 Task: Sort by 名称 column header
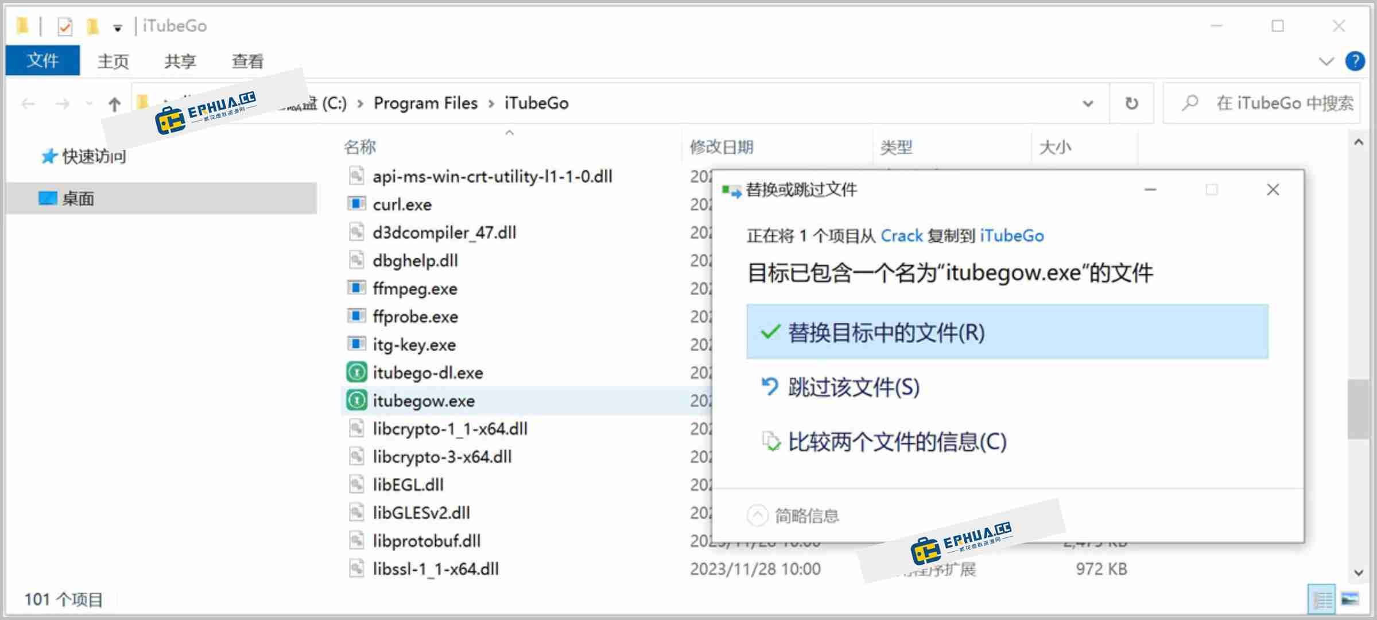(360, 148)
